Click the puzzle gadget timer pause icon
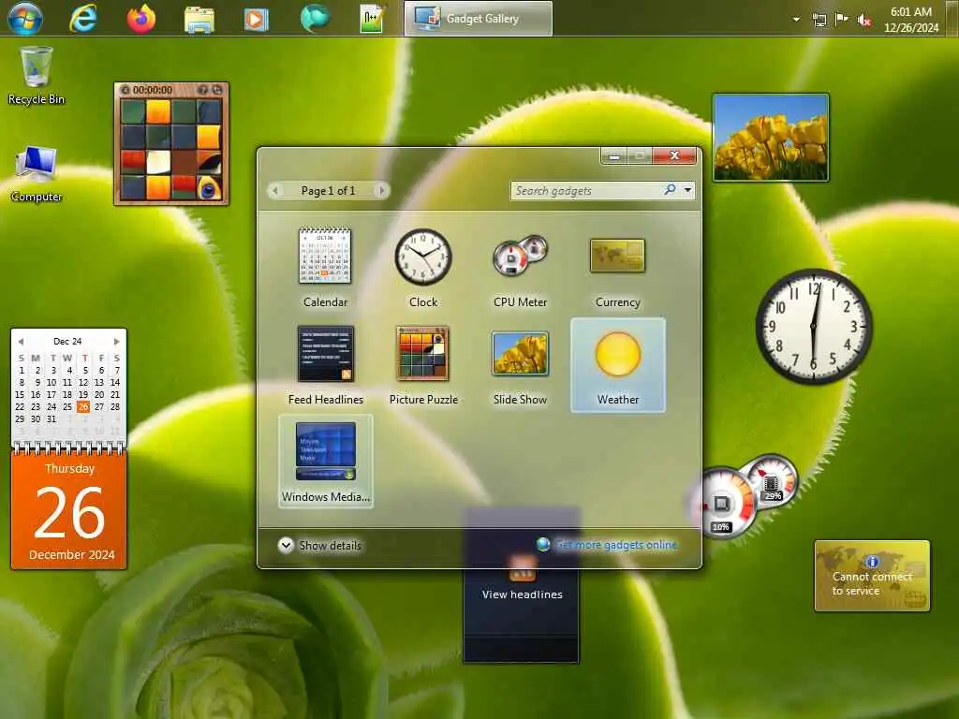The width and height of the screenshot is (959, 719). point(125,90)
